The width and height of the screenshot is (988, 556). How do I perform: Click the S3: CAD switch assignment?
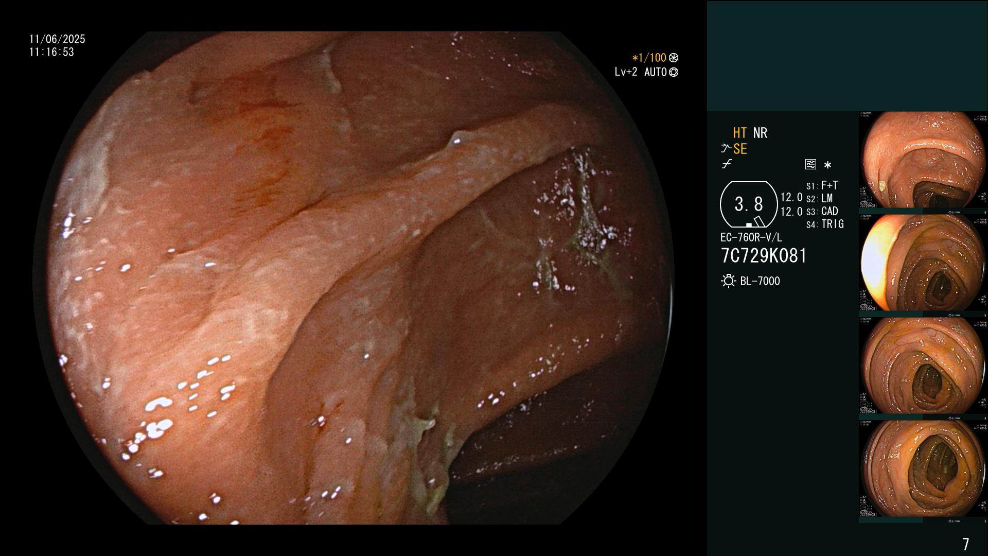pos(822,211)
